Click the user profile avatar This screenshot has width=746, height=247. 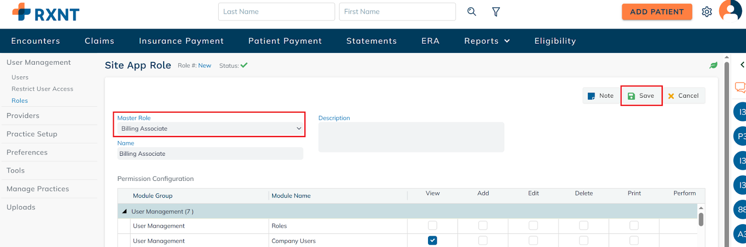click(x=730, y=11)
